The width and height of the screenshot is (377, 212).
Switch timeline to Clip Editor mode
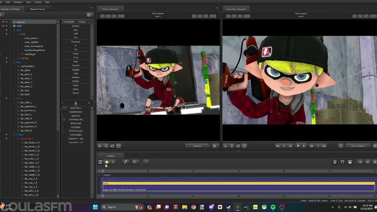click(x=100, y=162)
